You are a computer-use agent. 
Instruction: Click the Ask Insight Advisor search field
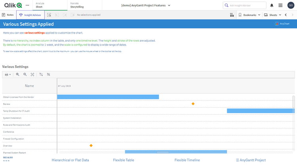244,5
